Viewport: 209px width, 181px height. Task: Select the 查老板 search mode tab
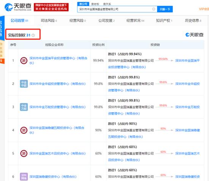95,4
